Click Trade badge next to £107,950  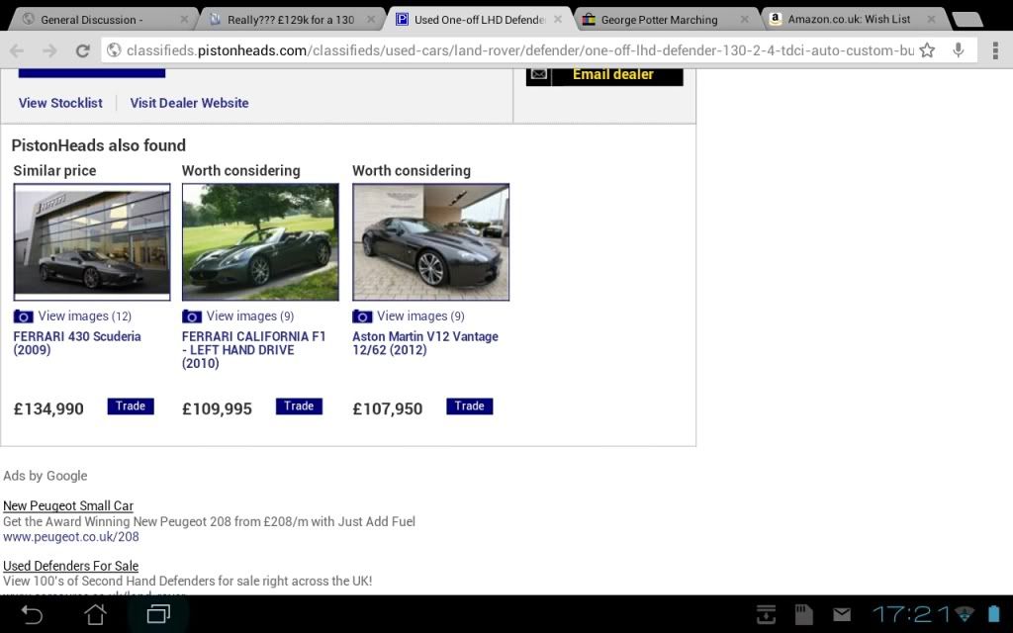tap(470, 407)
